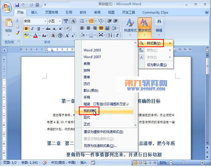211x167 pixels.
Task: Click the Strikethrough abc icon
Action: point(48,29)
